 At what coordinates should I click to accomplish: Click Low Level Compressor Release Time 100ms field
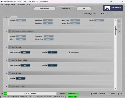click(49, 39)
